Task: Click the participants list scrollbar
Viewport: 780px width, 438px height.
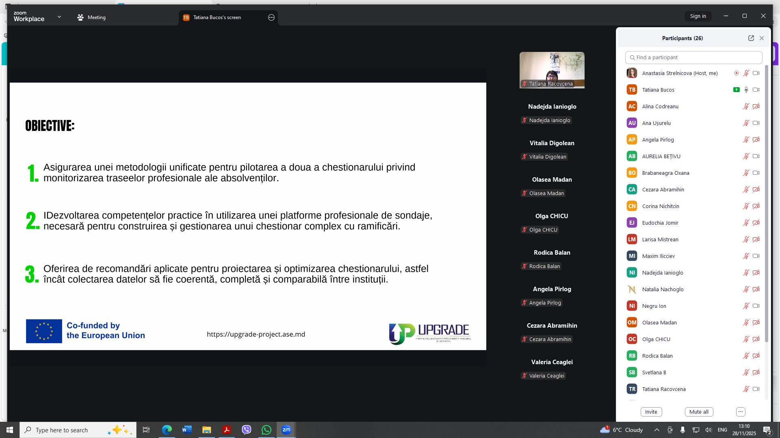Action: tap(767, 203)
